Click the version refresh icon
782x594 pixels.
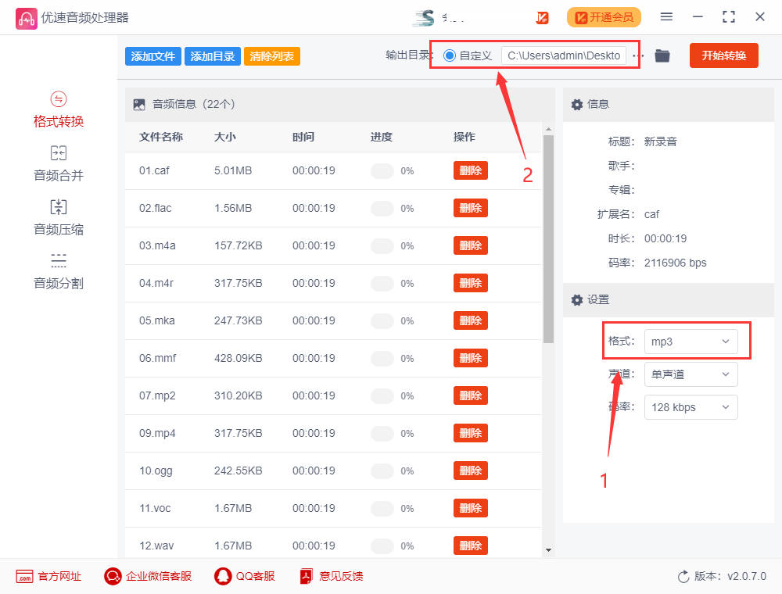pyautogui.click(x=683, y=577)
